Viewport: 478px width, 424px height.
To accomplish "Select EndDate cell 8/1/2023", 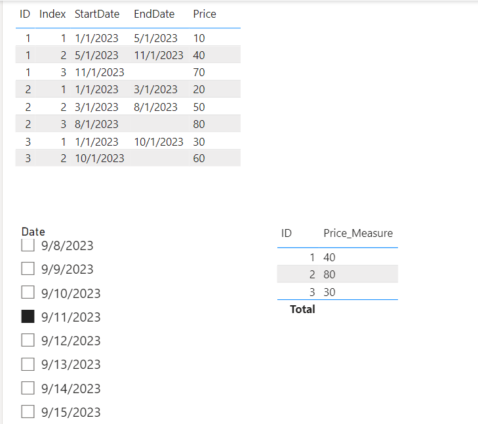I will (x=155, y=107).
